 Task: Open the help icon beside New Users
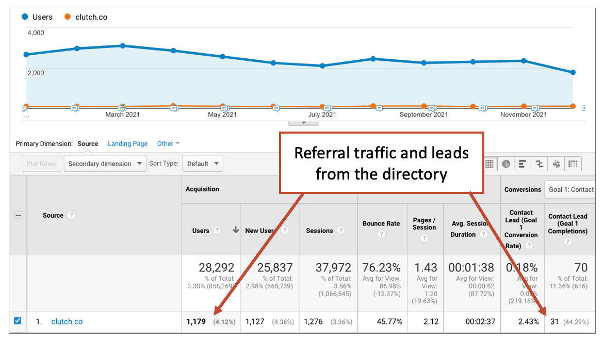click(285, 231)
